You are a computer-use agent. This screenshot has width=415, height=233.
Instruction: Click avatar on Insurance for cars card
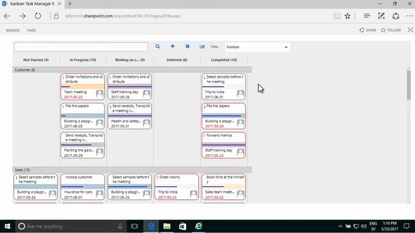click(99, 194)
